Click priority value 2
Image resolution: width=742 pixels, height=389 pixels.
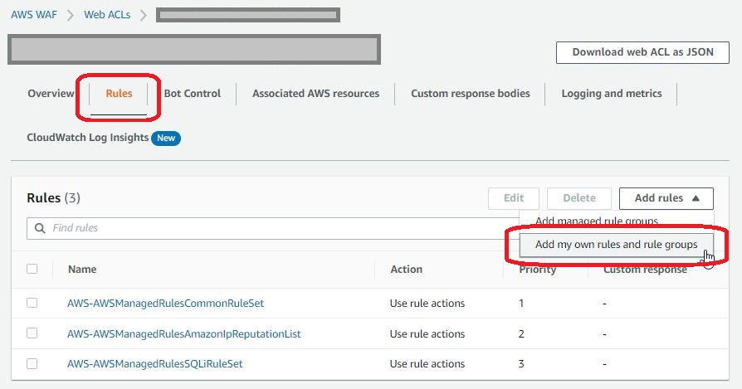(x=521, y=334)
